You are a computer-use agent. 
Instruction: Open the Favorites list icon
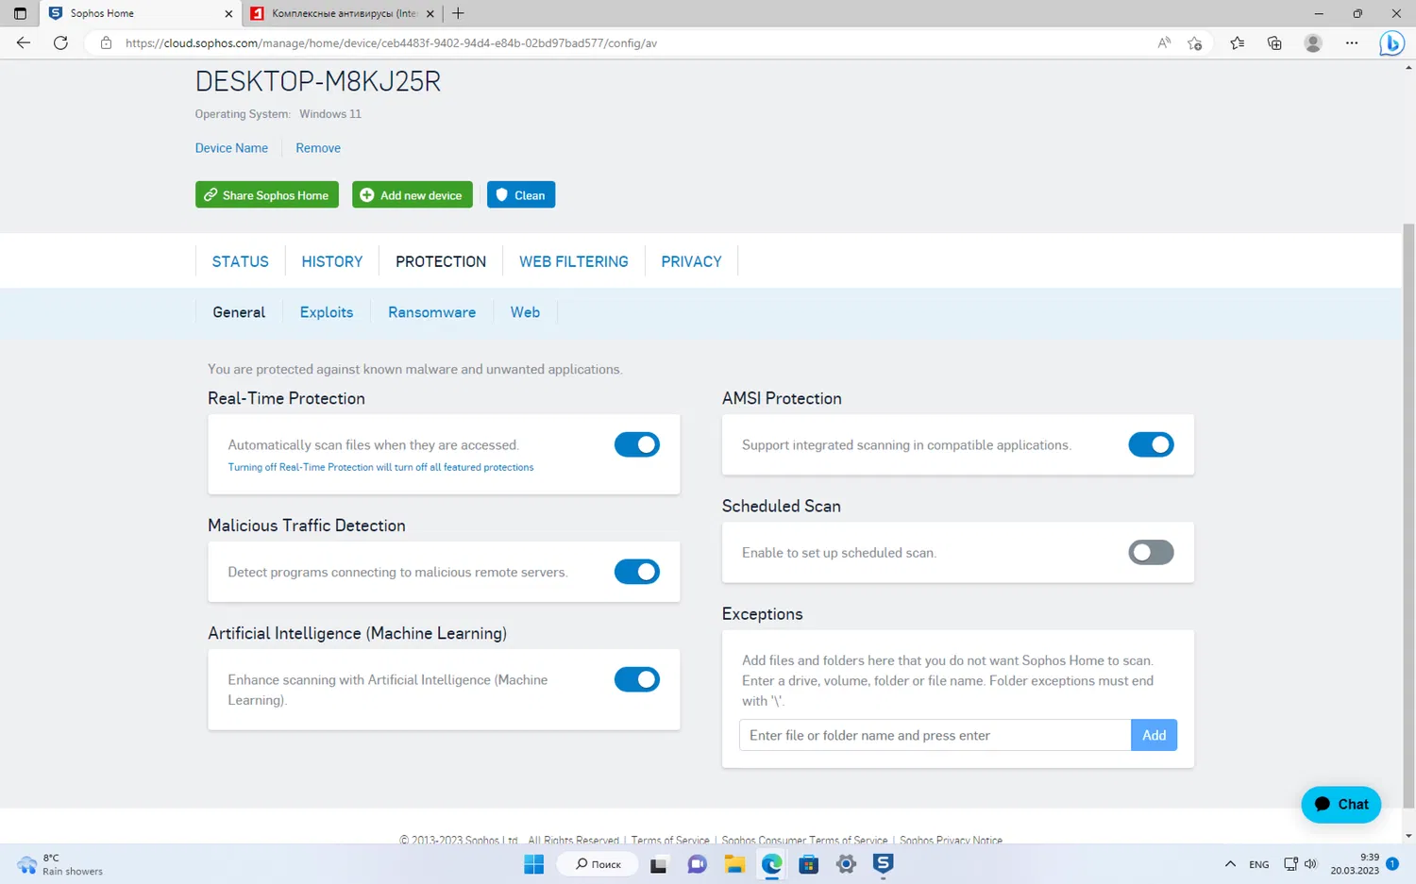[x=1238, y=42]
